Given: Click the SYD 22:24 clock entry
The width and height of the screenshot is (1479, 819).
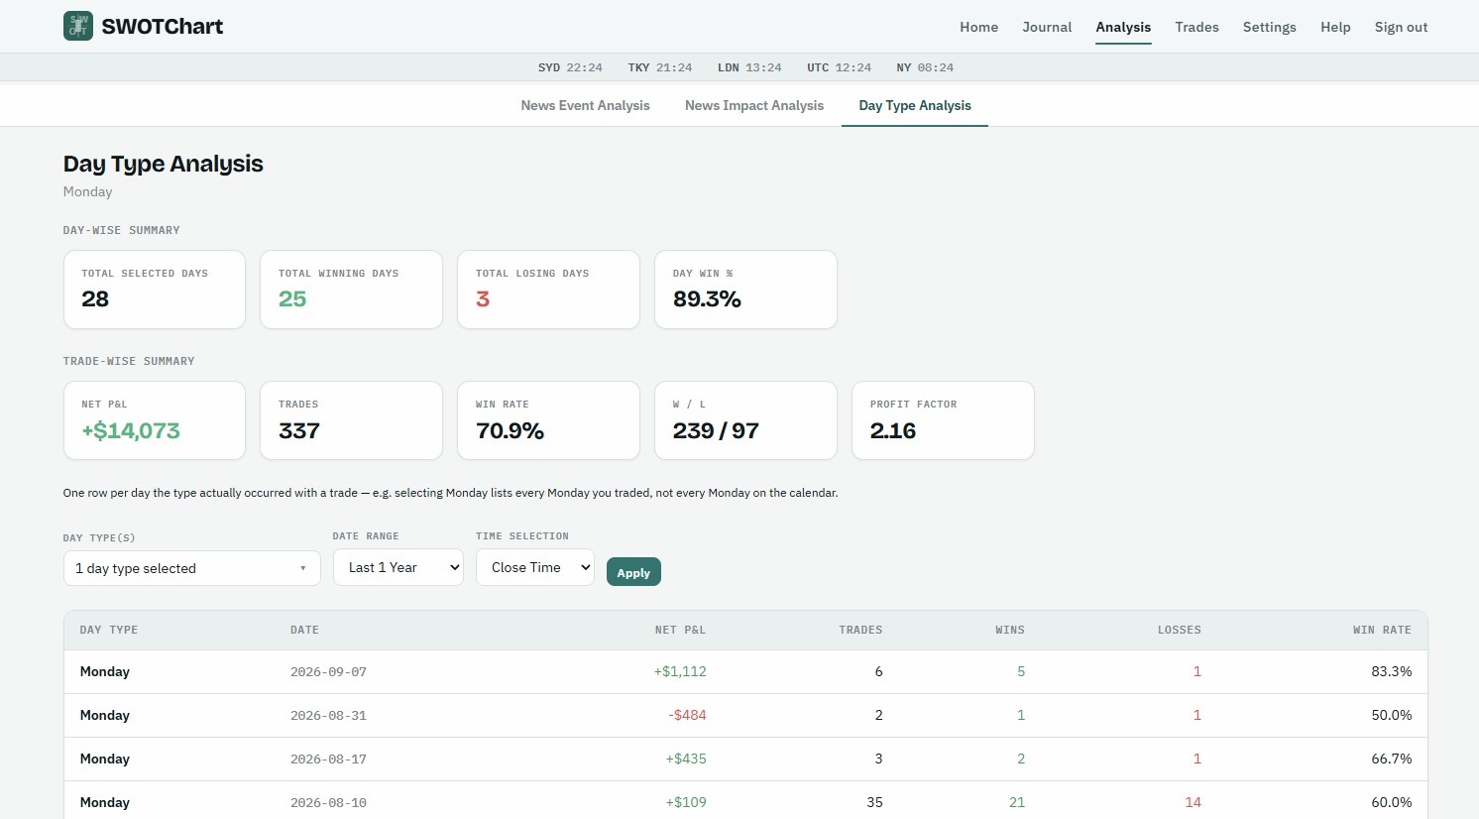Looking at the screenshot, I should coord(570,67).
